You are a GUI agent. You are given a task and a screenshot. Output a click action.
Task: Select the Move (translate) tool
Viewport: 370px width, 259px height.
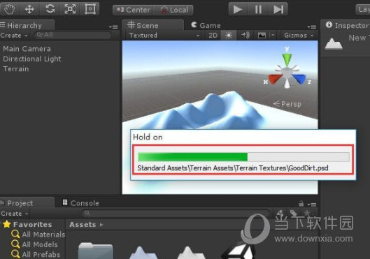coord(29,9)
